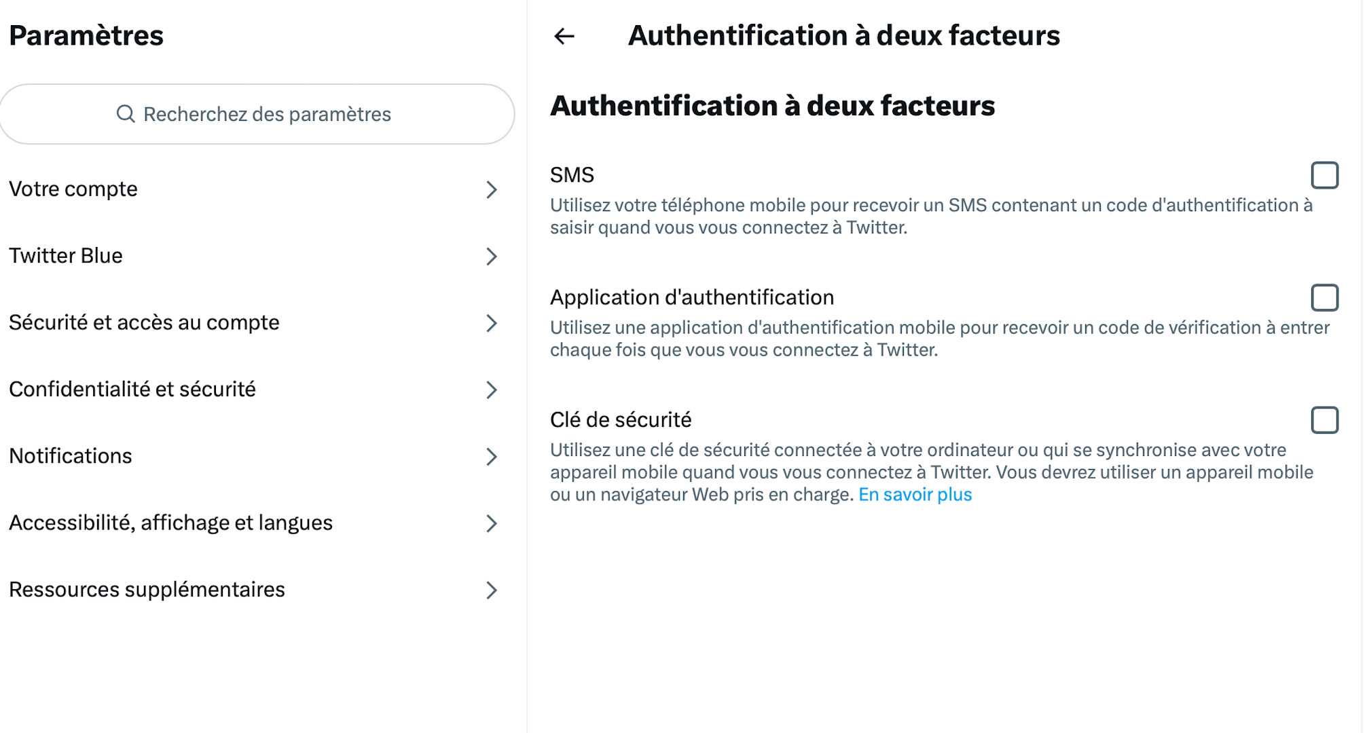
Task: Tick the Application d'authentification checkbox
Action: (x=1324, y=297)
